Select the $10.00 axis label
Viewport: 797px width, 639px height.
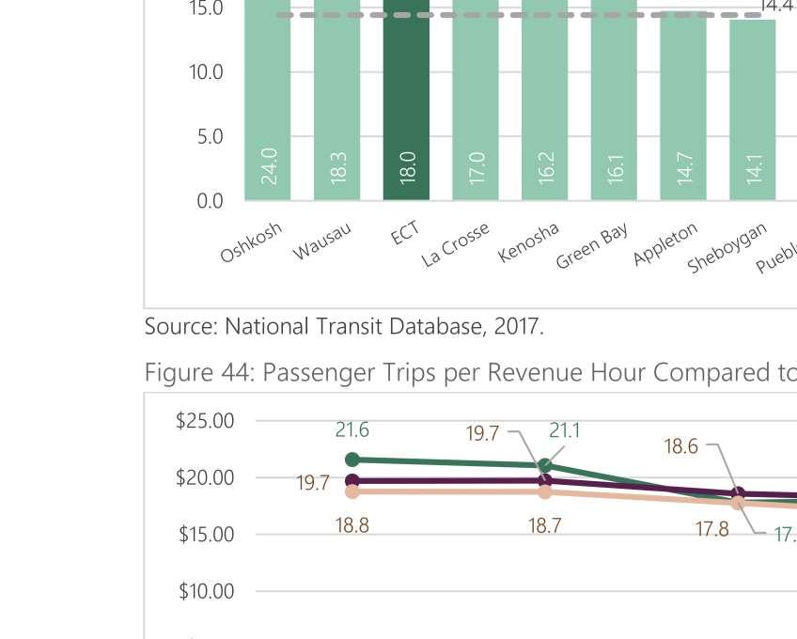[x=205, y=591]
